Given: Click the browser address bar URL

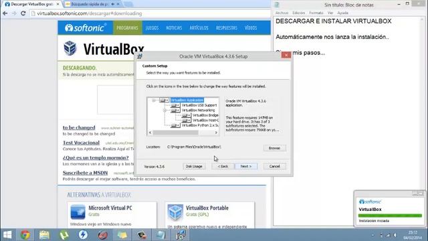Looking at the screenshot, I should (x=90, y=13).
